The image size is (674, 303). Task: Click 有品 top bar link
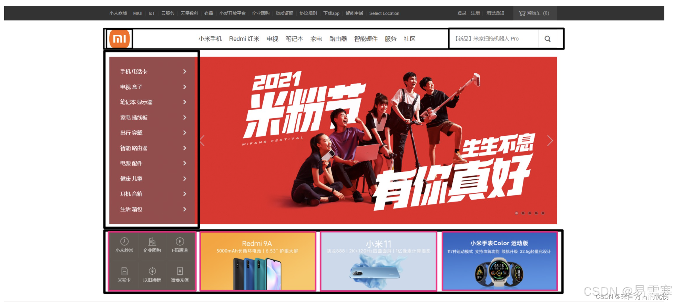(x=209, y=13)
